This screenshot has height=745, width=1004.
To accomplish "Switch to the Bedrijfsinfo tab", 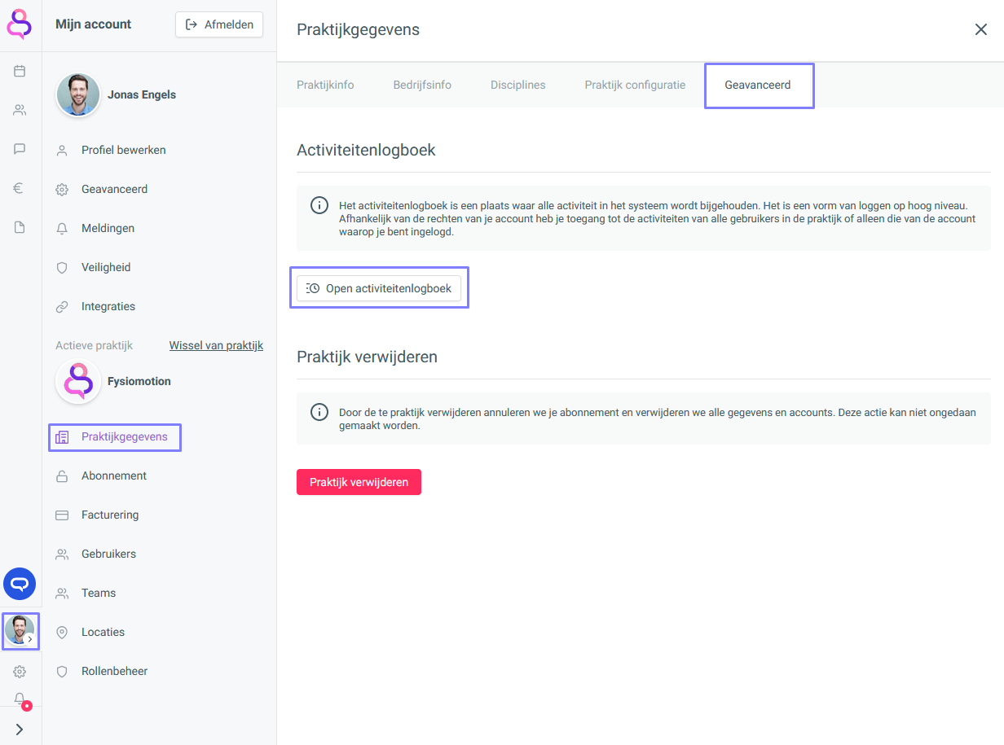I will click(x=422, y=85).
